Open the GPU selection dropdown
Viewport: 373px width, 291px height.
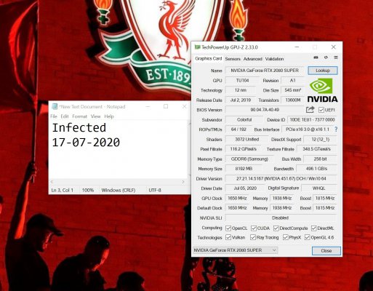(235, 250)
